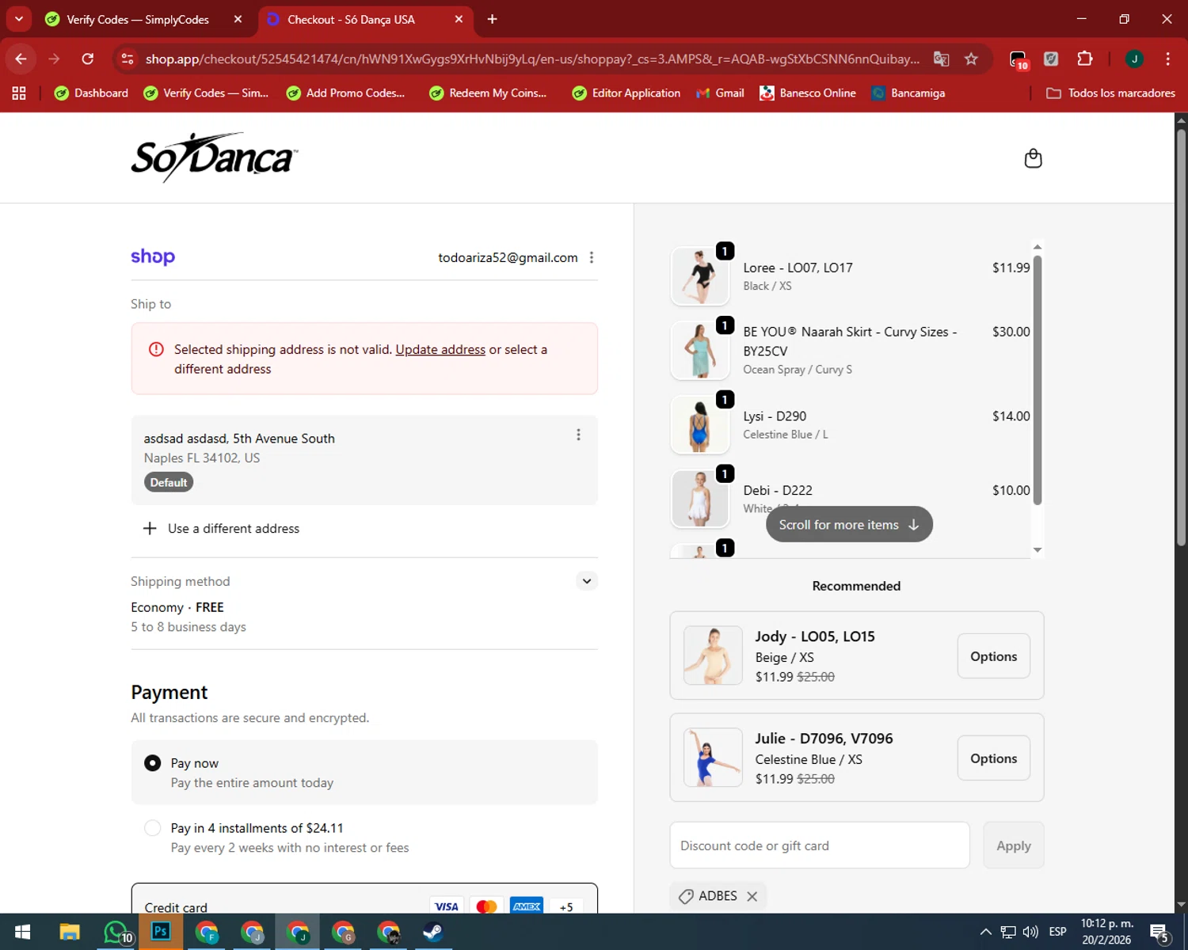Open the shopping bag cart icon
Screen dimensions: 1188x950
tap(1033, 158)
